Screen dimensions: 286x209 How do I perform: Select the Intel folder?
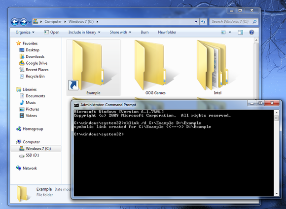217,68
